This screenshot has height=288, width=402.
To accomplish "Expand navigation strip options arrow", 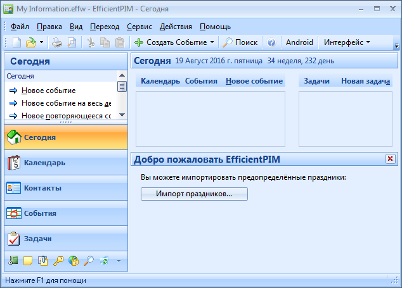I will (x=118, y=260).
